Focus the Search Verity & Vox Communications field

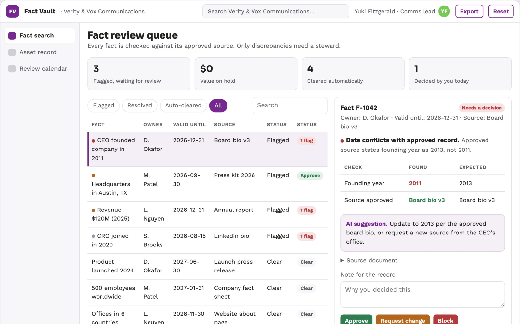(x=276, y=11)
